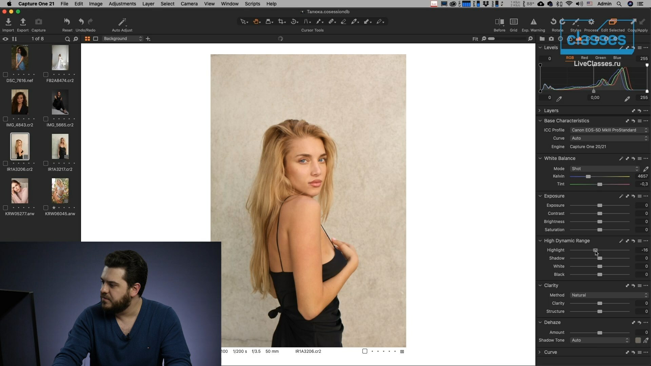Collapse the High Dynamic Range panel
The image size is (651, 366).
tap(540, 241)
